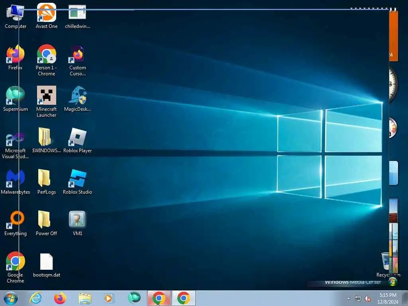Open the network tray icon
This screenshot has width=408, height=306.
click(x=358, y=299)
